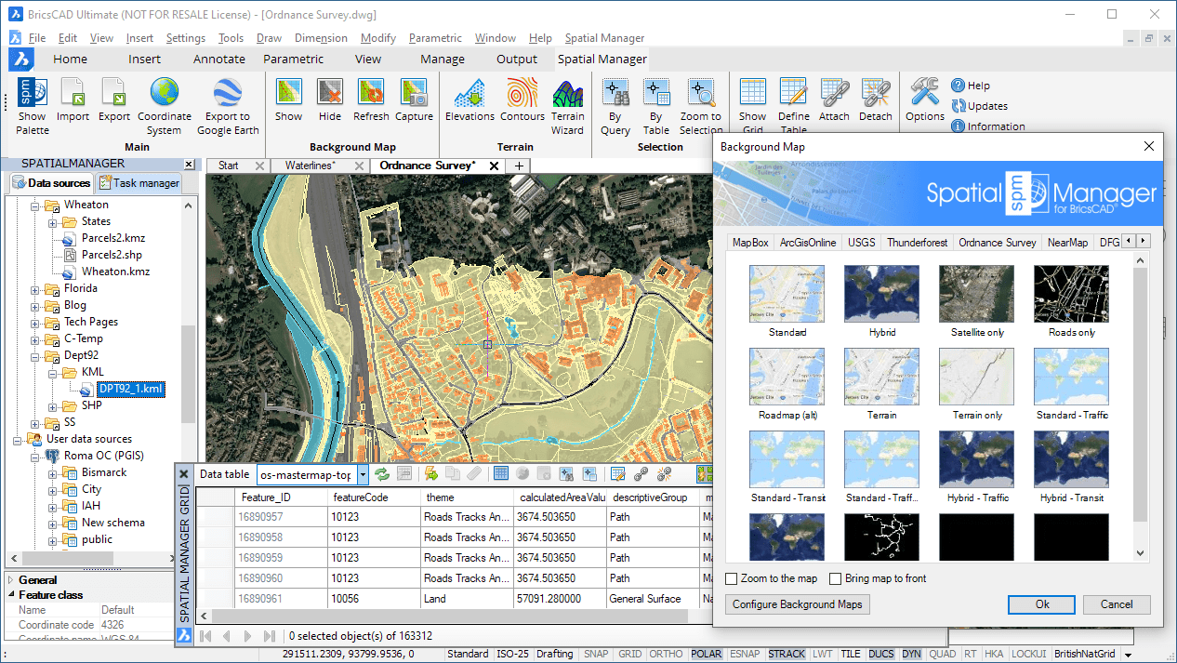
Task: Click the featureCode column header
Action: tap(373, 497)
